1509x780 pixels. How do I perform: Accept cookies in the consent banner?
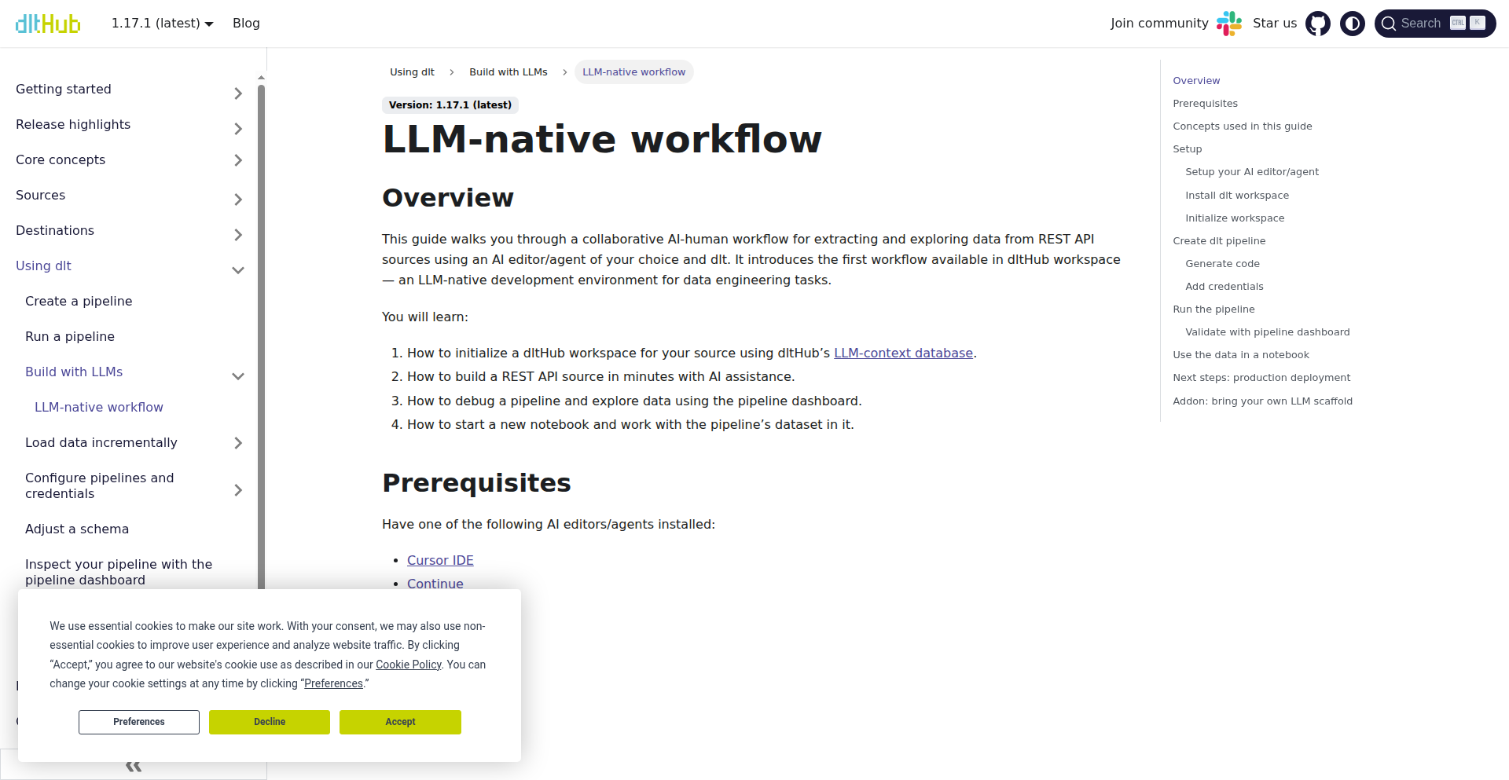pos(400,722)
